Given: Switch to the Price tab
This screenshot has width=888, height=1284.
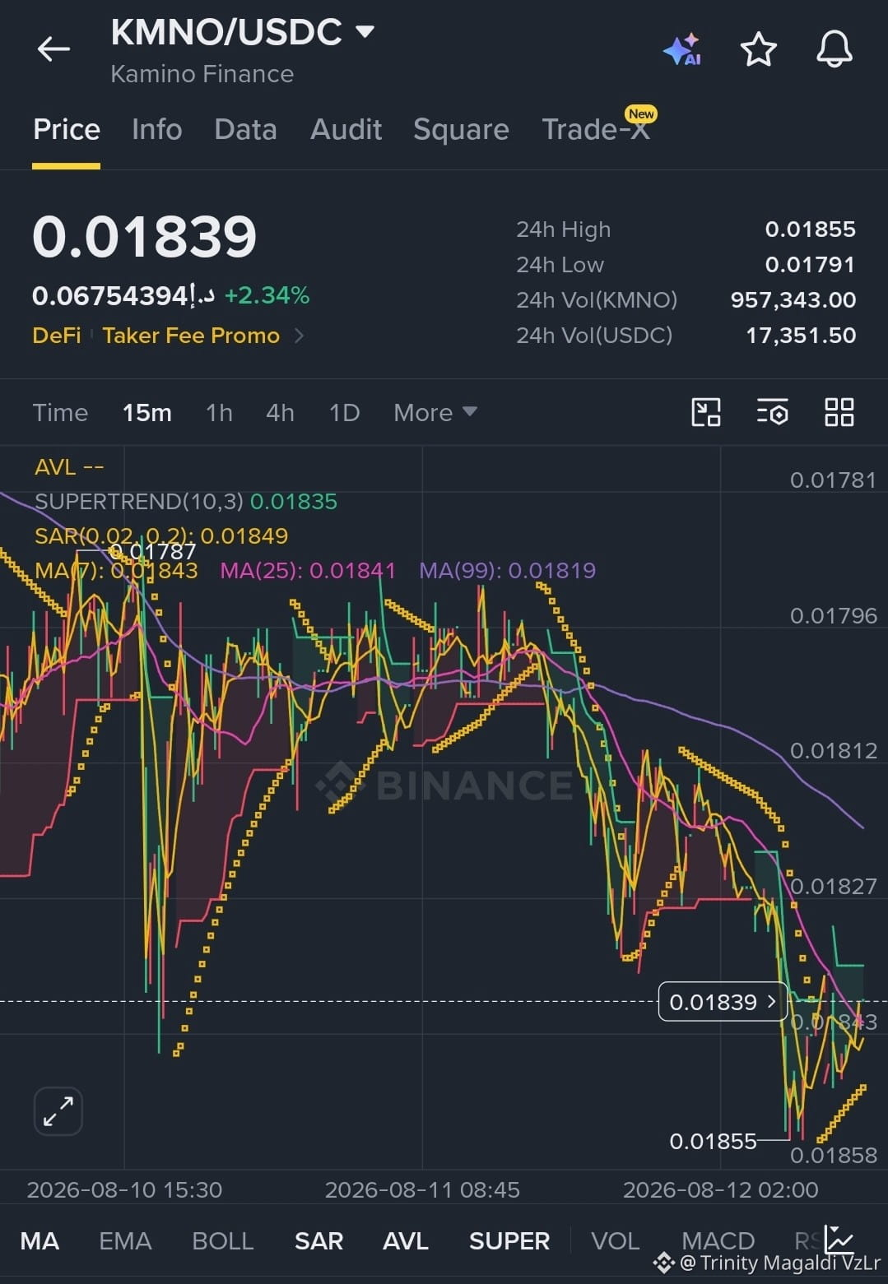Looking at the screenshot, I should click(67, 130).
